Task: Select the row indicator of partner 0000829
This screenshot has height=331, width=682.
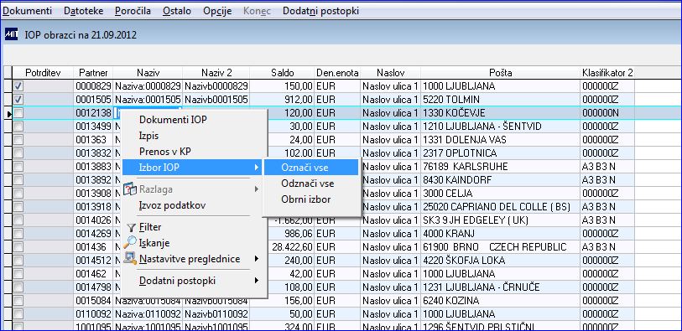Action: (8, 86)
